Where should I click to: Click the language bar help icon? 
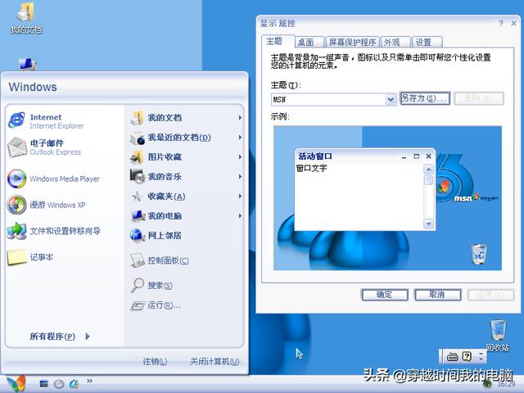467,357
